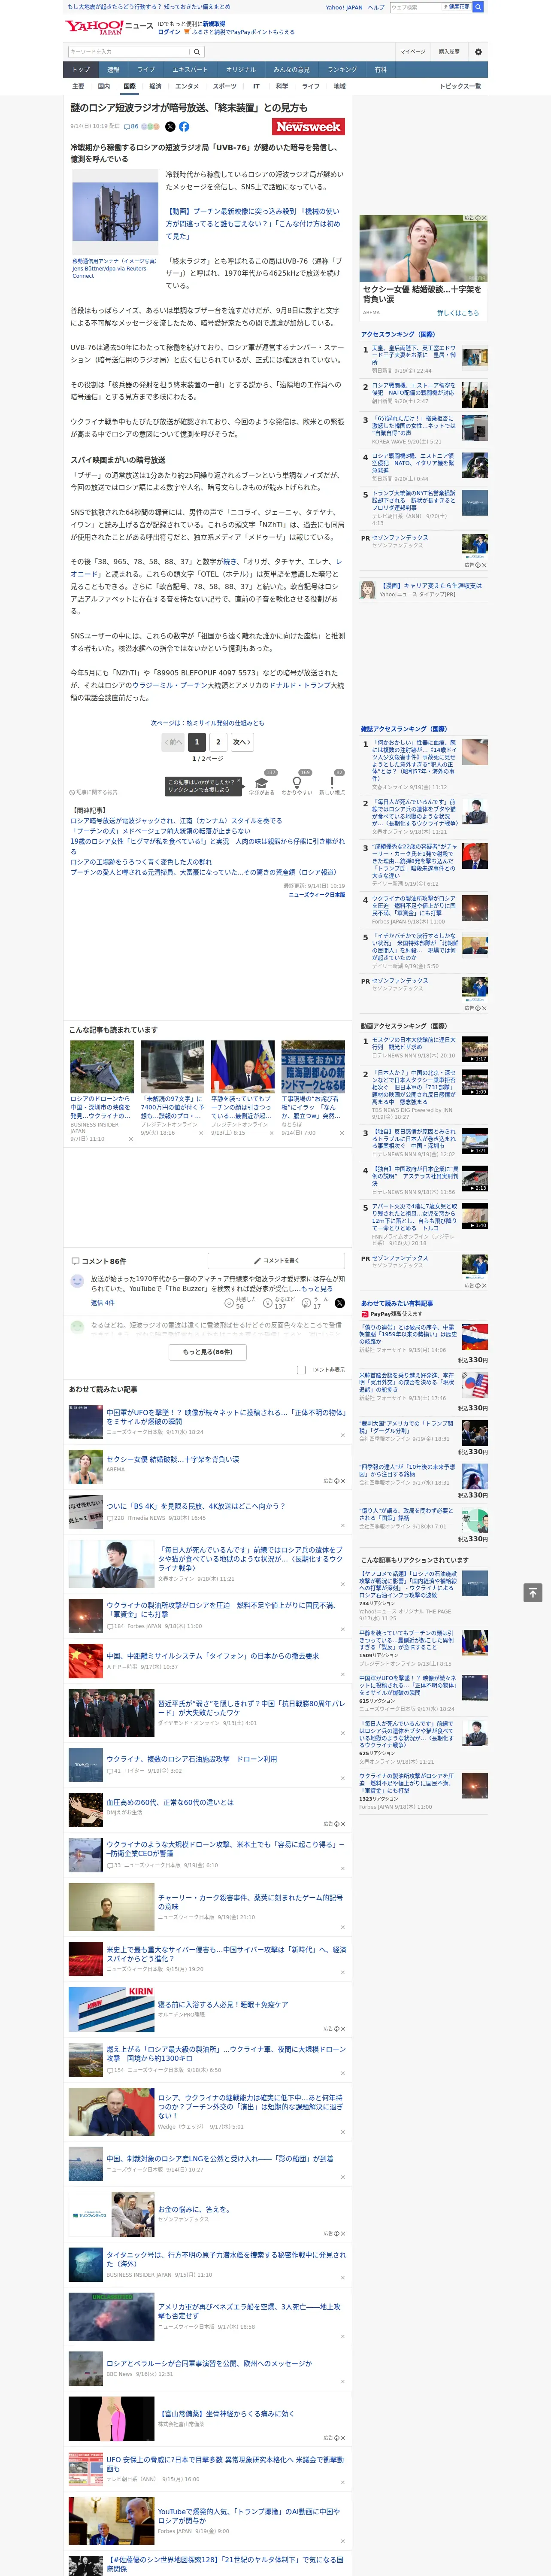
Task: Click the scroll-to-top arrow button
Action: 533,1592
